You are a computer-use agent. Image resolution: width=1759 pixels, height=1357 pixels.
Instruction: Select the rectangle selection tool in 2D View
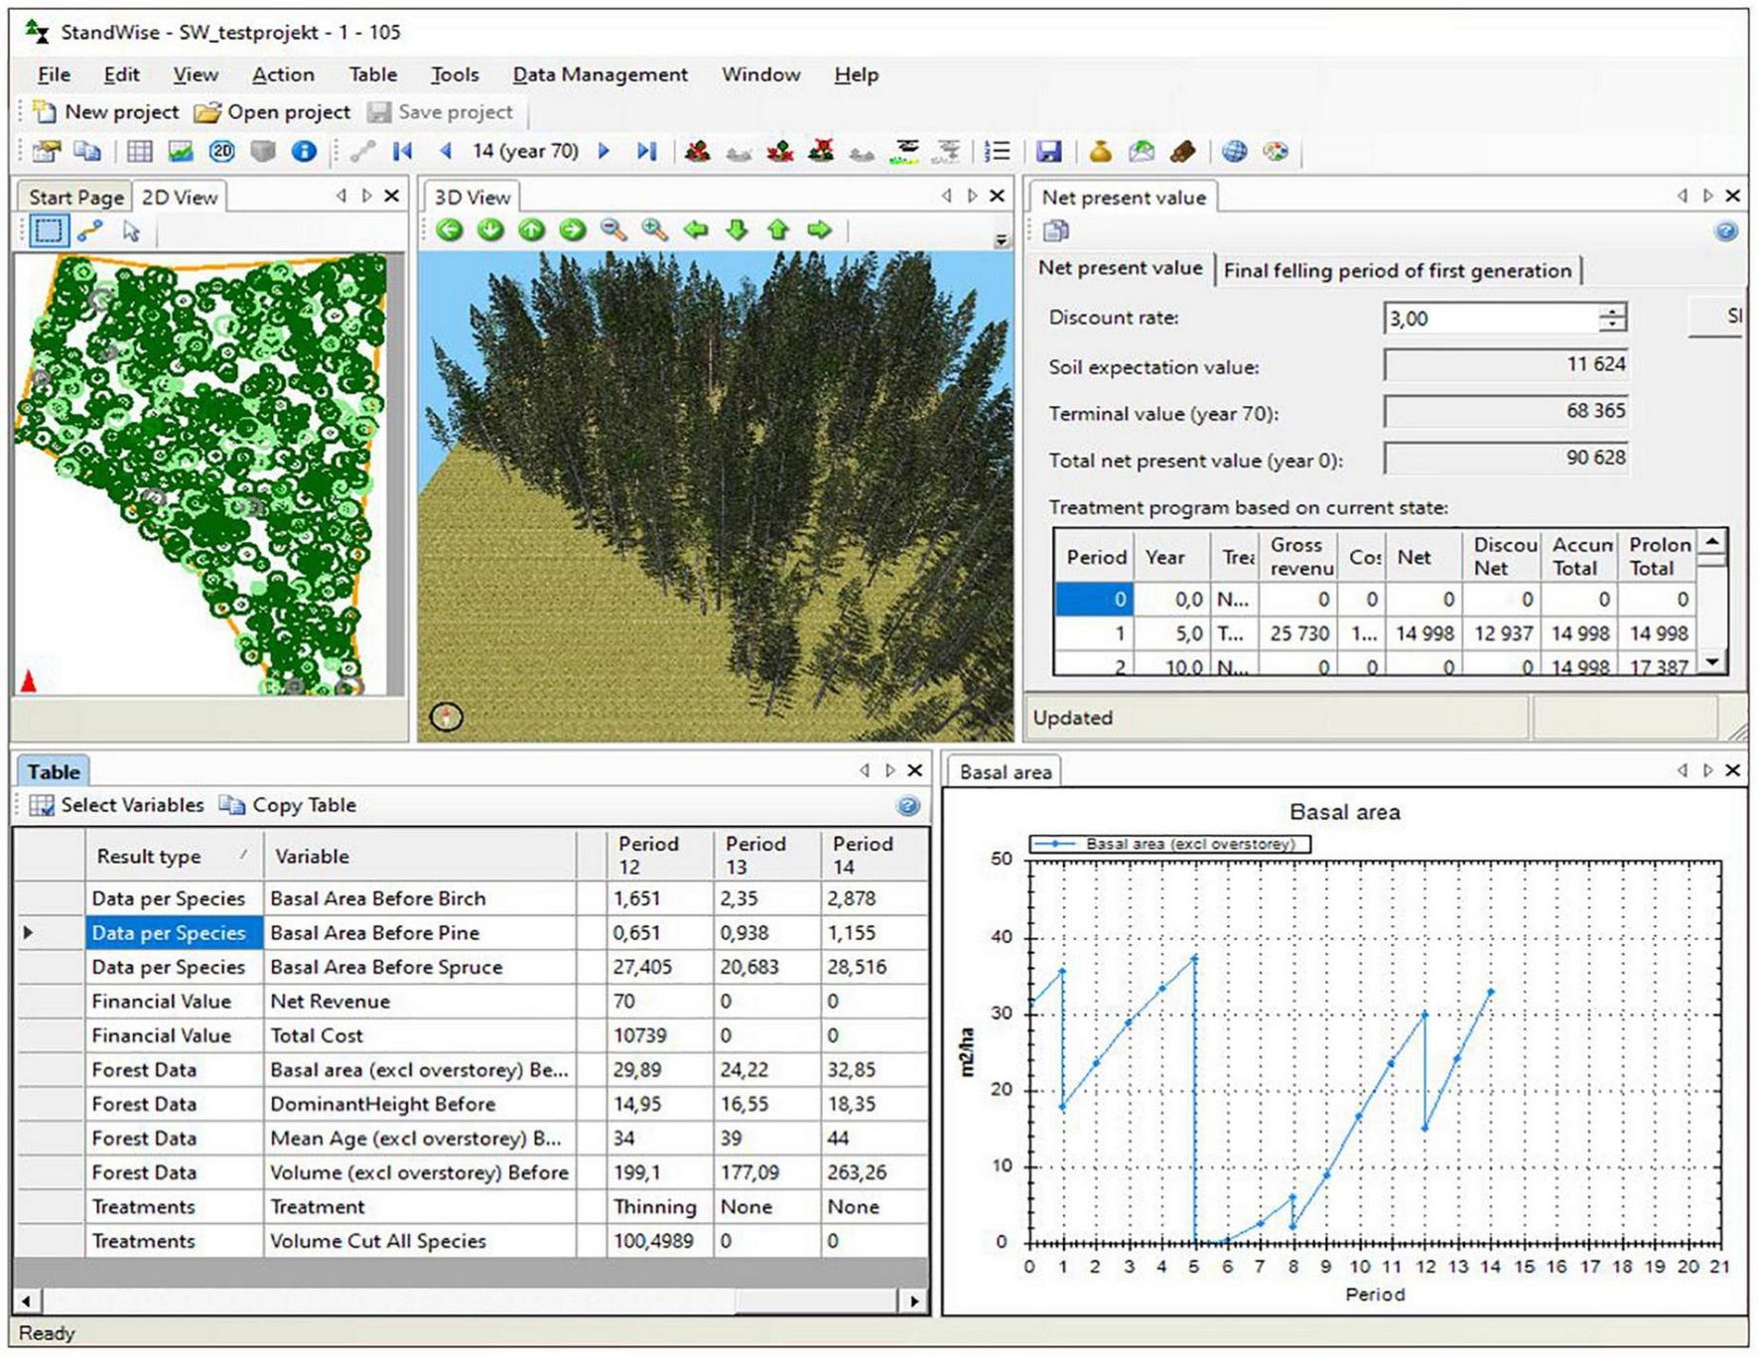coord(47,231)
